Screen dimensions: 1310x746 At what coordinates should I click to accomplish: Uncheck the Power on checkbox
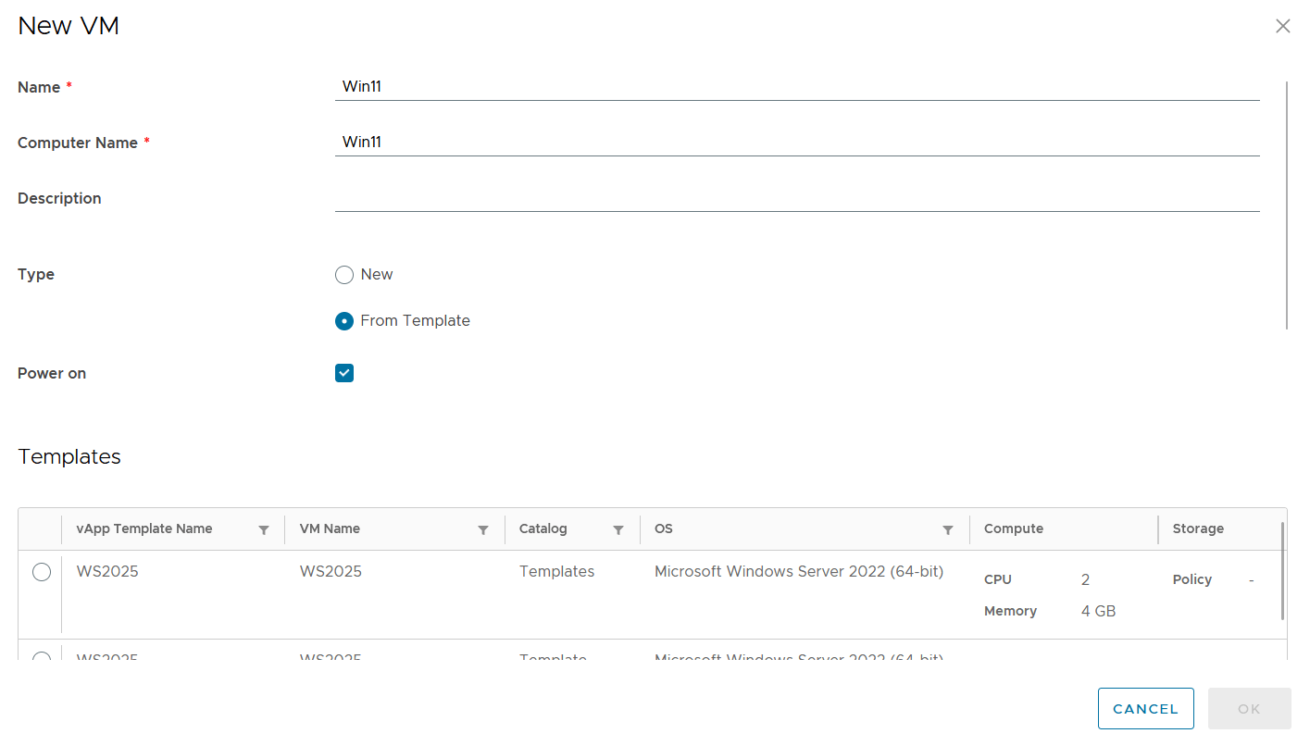(x=344, y=373)
